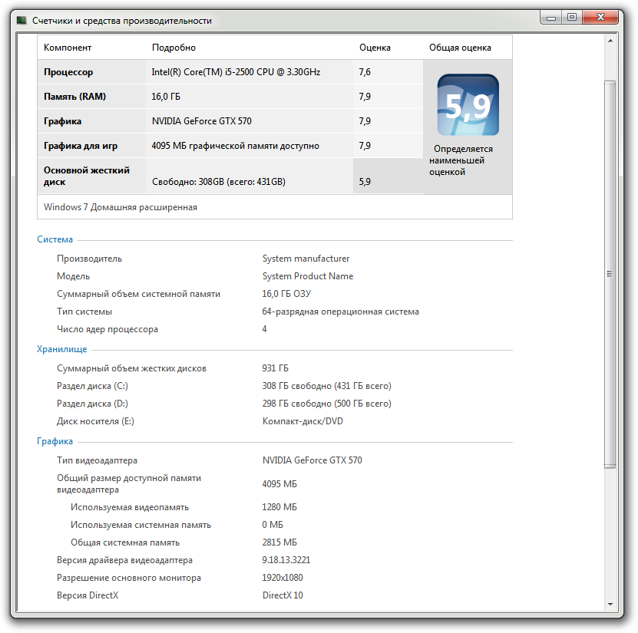Maximize the performance counters window
Viewport: 638px width, 633px height.
pos(572,18)
